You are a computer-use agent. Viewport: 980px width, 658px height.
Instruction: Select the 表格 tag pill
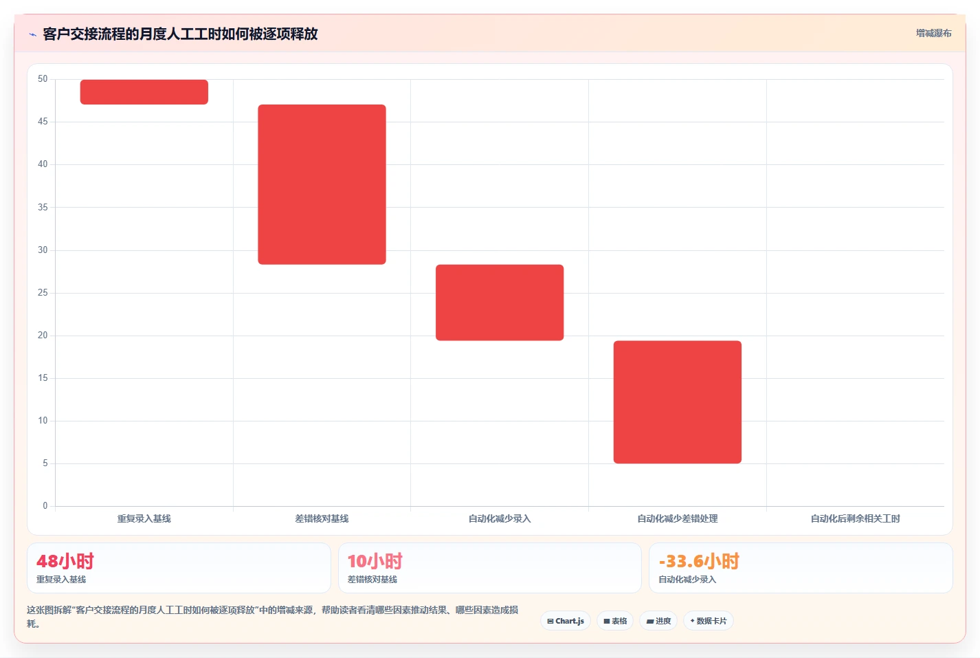[615, 621]
